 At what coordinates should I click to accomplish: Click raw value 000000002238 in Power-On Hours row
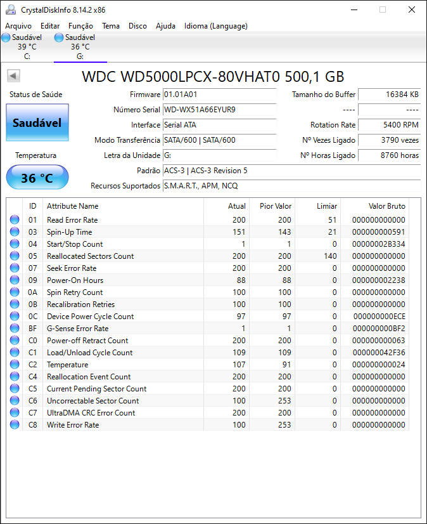coord(378,280)
